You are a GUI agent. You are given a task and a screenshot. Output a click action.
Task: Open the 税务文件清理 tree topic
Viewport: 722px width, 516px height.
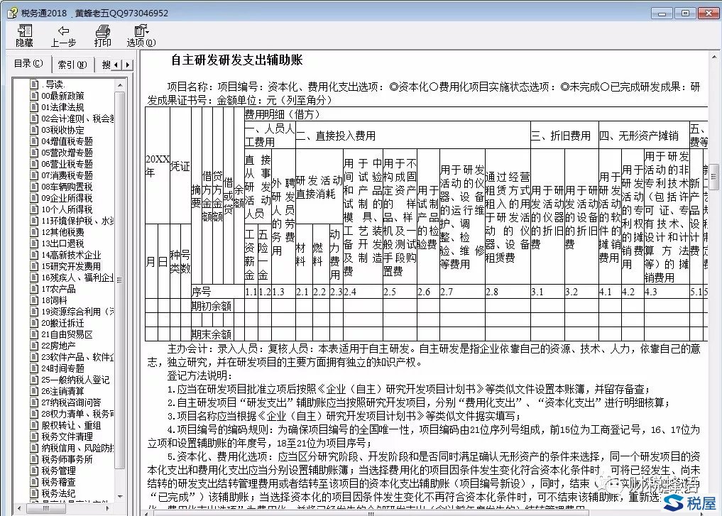pyautogui.click(x=67, y=437)
